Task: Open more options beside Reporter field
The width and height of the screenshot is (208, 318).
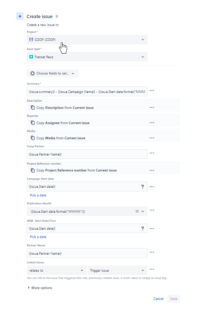Action: point(152,123)
